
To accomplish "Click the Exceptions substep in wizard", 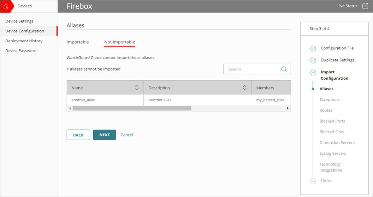I will [330, 99].
